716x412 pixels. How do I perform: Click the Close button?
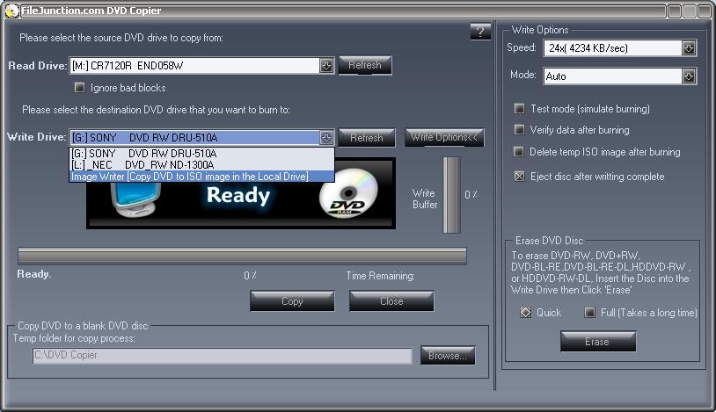(x=391, y=301)
